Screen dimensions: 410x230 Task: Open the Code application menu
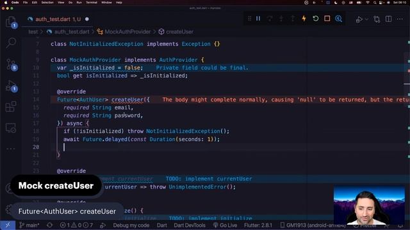[15, 3]
